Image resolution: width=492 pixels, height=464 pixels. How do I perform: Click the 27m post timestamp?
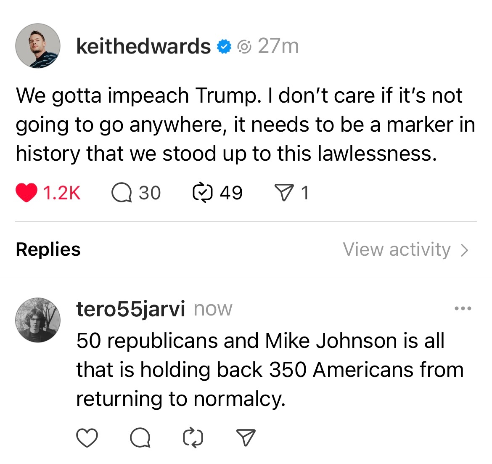[x=278, y=46]
